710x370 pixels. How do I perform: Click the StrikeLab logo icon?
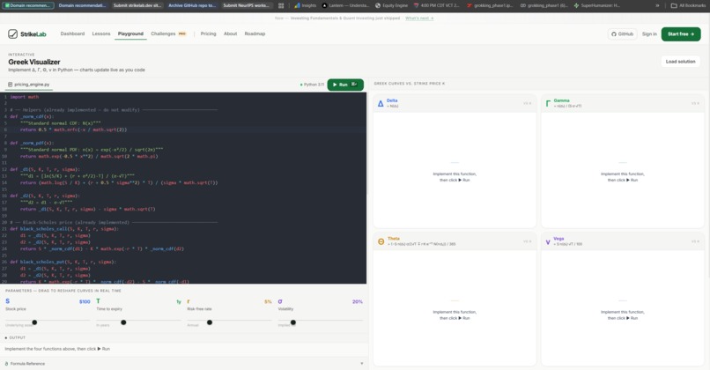click(12, 34)
